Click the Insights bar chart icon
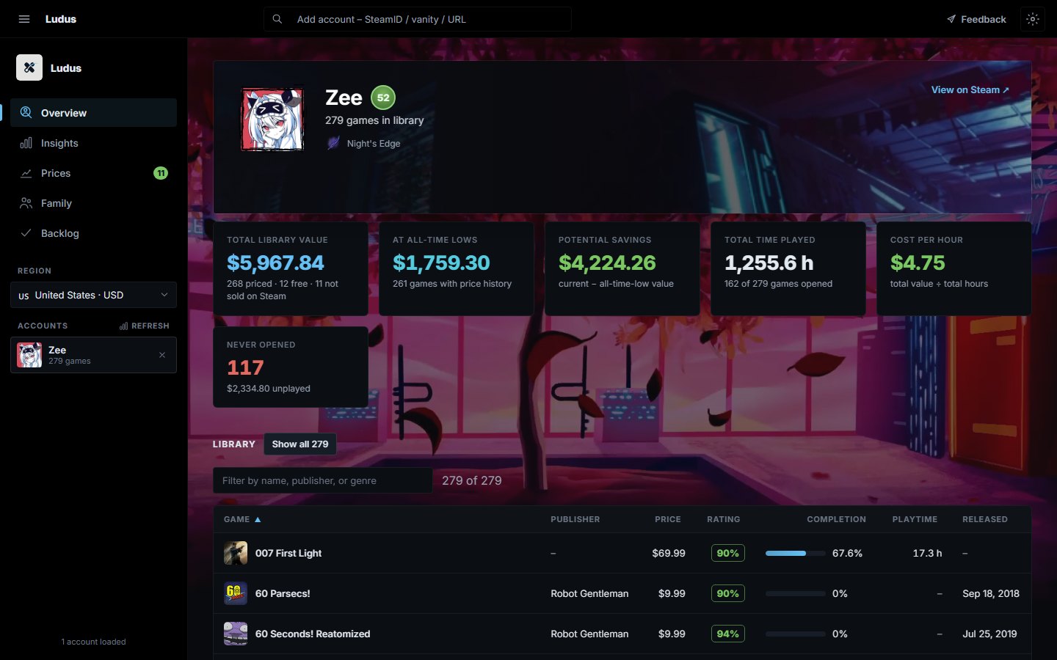This screenshot has width=1057, height=660. (x=26, y=143)
